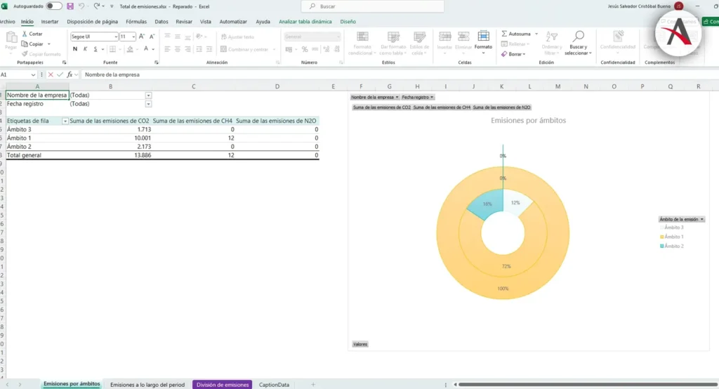Viewport: 719px width, 389px height.
Task: Click the Buscar search box
Action: 372,6
